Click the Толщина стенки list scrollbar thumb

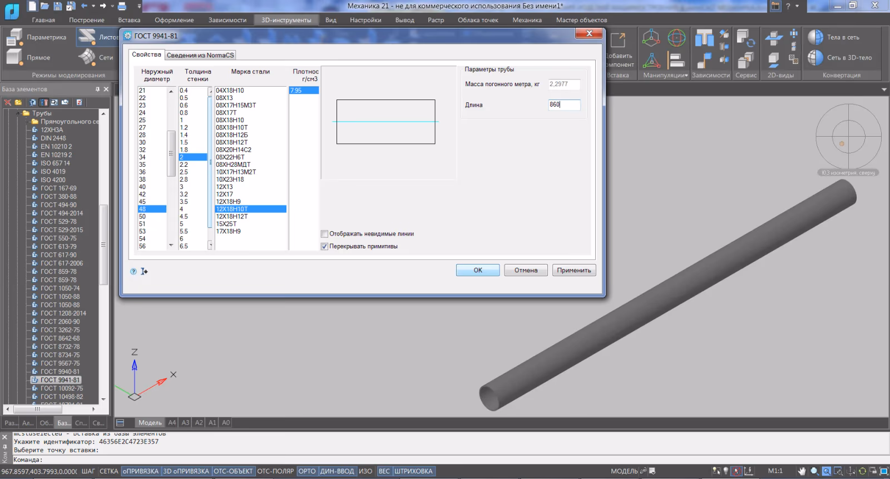coord(210,161)
